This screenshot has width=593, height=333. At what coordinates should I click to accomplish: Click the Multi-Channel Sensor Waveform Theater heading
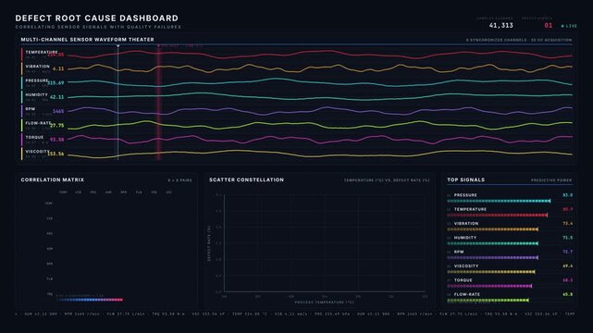tap(87, 39)
